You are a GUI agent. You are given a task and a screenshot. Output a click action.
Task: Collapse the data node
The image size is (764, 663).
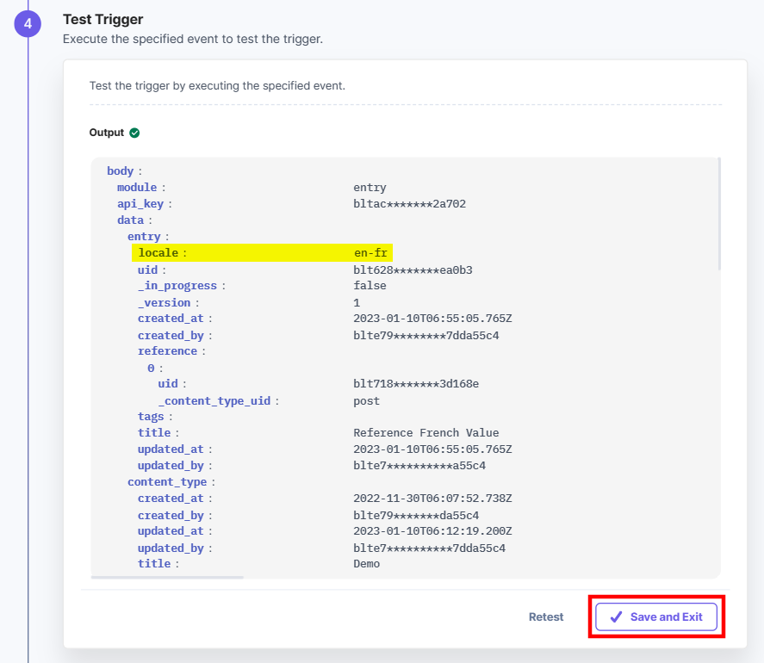[128, 220]
